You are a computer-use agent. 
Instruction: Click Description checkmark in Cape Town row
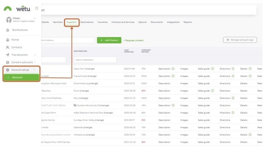pos(173,69)
